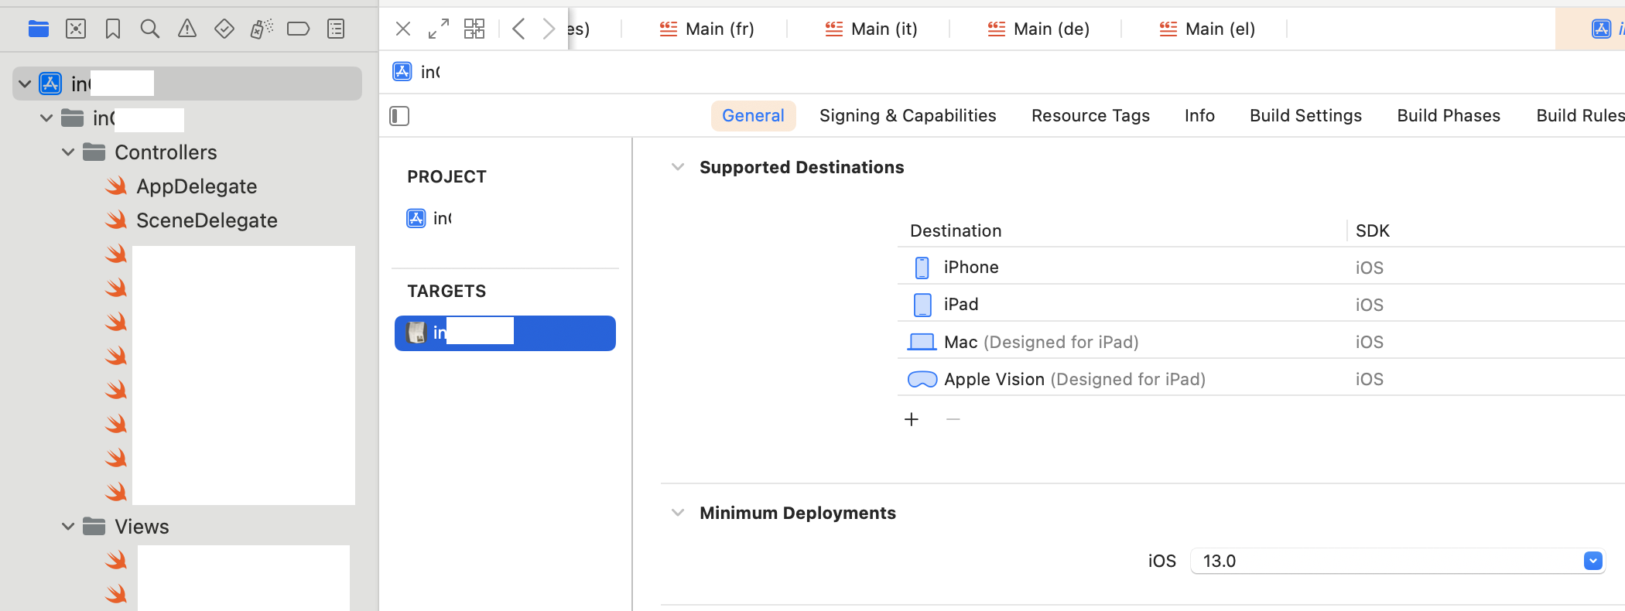
Task: Collapse the Controllers folder
Action: coord(68,152)
